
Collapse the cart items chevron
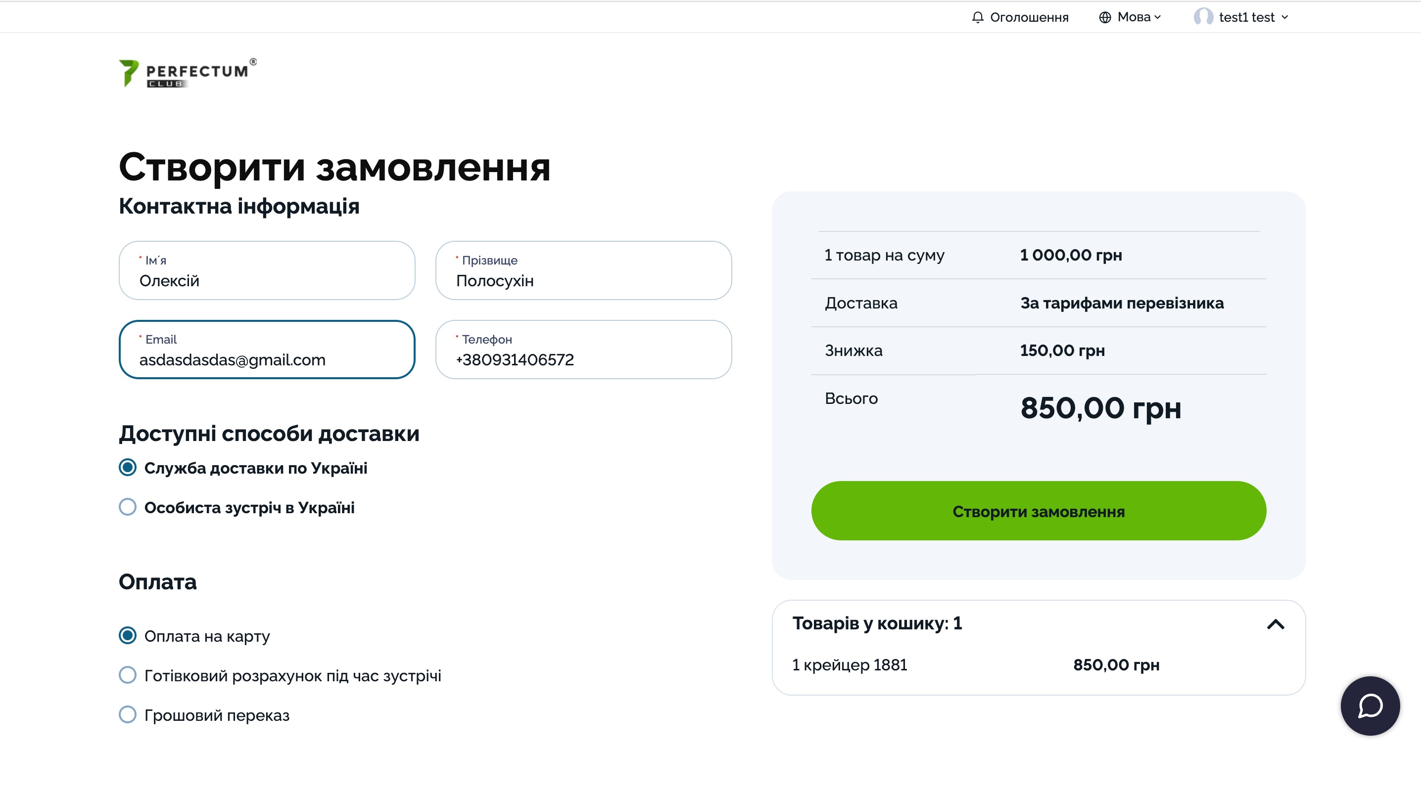click(x=1276, y=623)
